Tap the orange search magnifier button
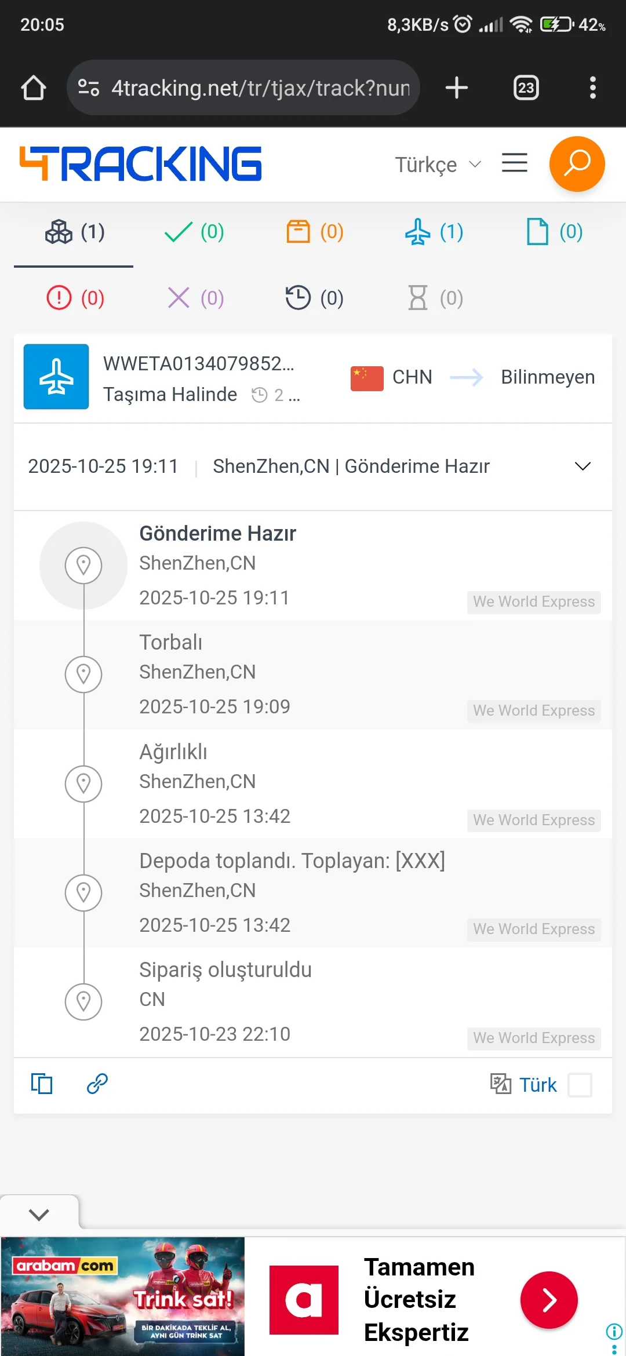 coord(577,164)
